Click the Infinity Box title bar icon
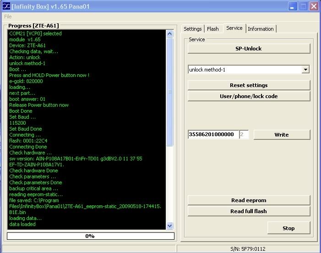The image size is (321, 253). click(6, 6)
